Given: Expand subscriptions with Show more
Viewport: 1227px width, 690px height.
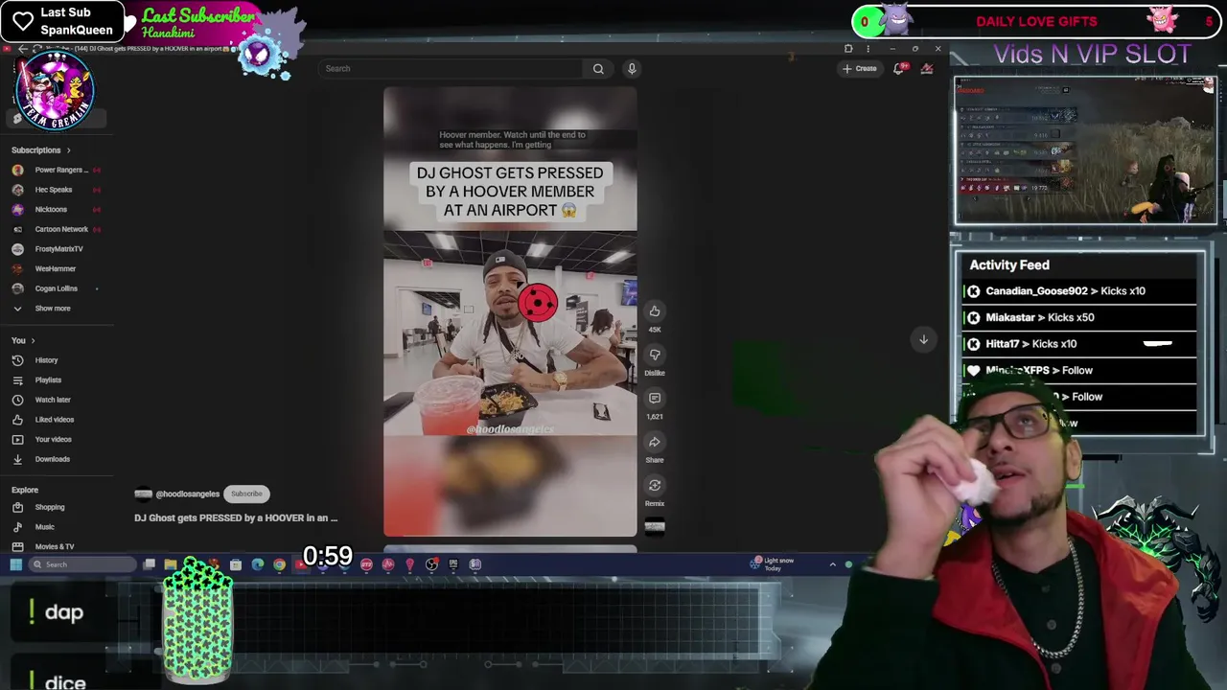Looking at the screenshot, I should point(43,309).
